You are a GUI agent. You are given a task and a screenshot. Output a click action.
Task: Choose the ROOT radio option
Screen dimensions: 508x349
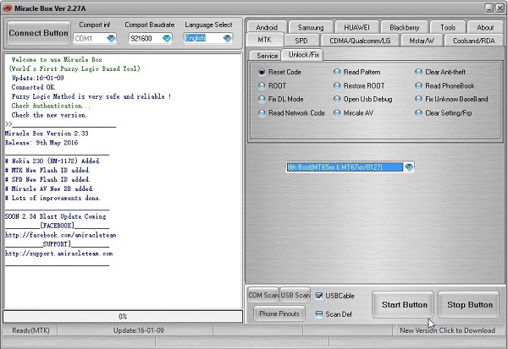(262, 86)
